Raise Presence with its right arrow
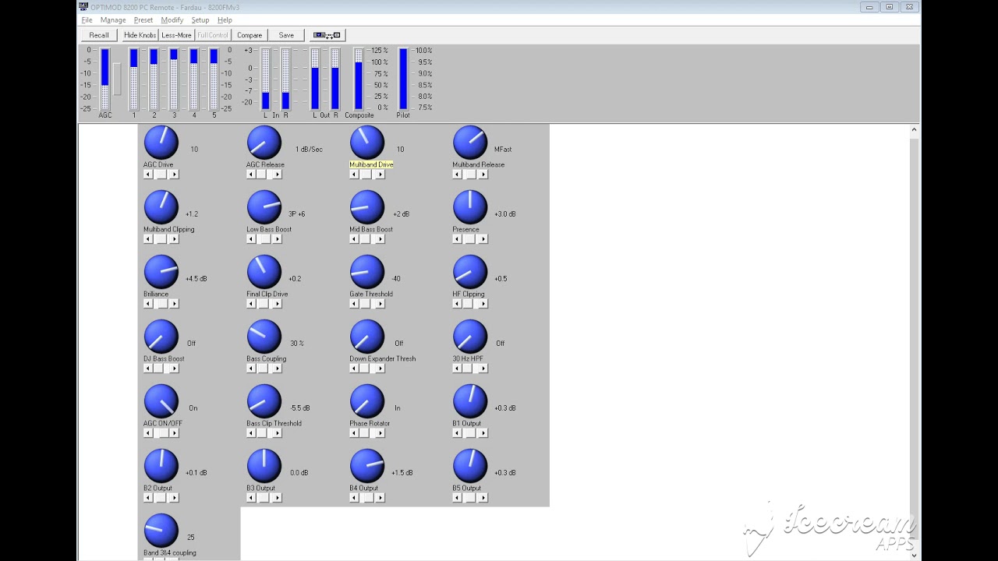The height and width of the screenshot is (561, 998). [483, 239]
